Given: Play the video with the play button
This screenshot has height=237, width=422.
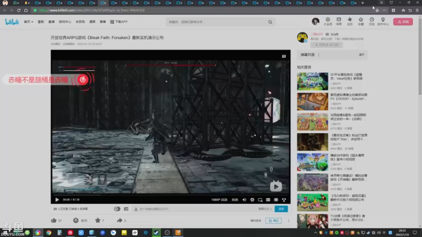Looking at the screenshot, I should pyautogui.click(x=57, y=200).
